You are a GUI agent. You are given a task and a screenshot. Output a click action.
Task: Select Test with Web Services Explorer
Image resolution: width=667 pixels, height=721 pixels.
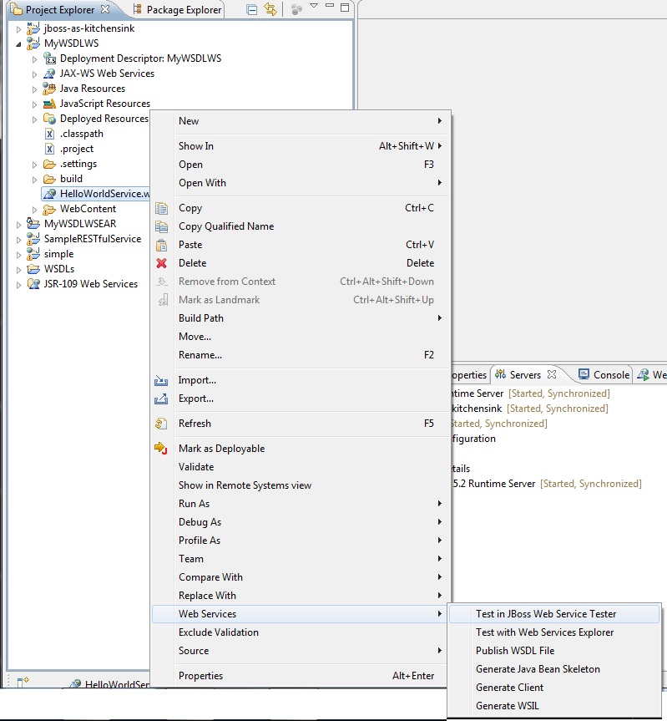tap(554, 632)
